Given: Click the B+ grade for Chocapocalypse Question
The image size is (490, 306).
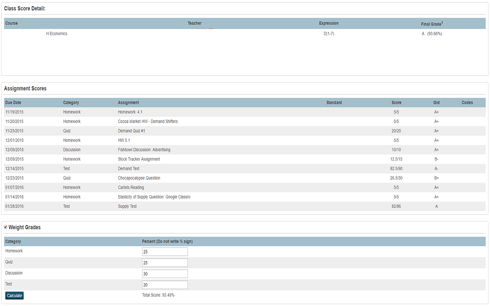Looking at the screenshot, I should tap(436, 178).
